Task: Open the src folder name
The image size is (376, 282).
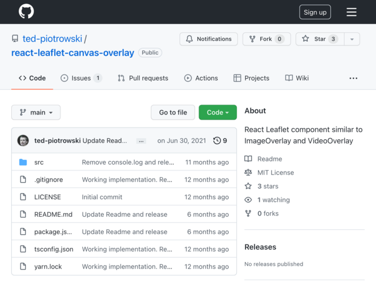Action: click(x=39, y=162)
